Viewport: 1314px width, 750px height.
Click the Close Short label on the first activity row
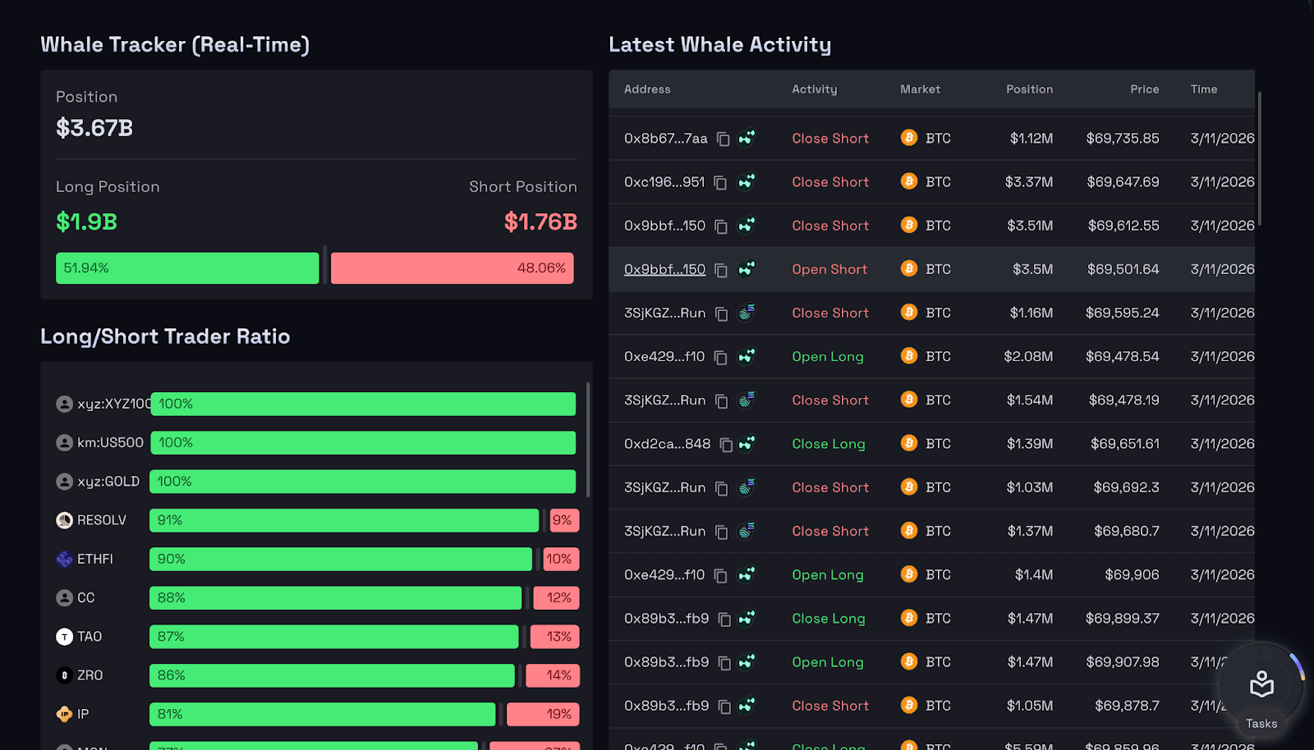tap(829, 138)
